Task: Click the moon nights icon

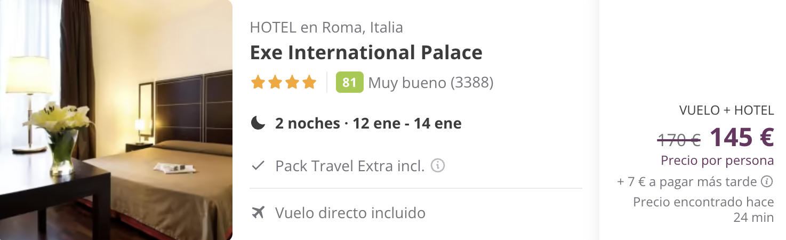Action: [x=258, y=123]
